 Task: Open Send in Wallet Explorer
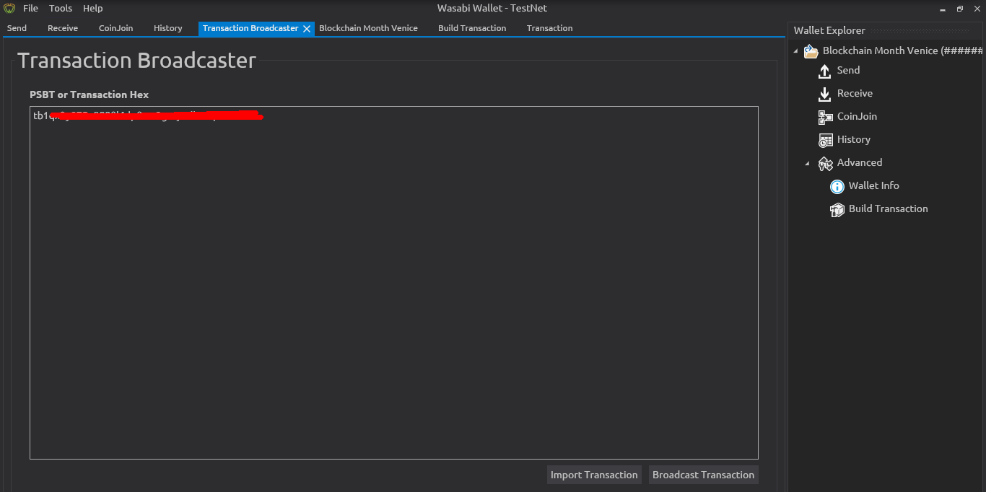pyautogui.click(x=848, y=70)
